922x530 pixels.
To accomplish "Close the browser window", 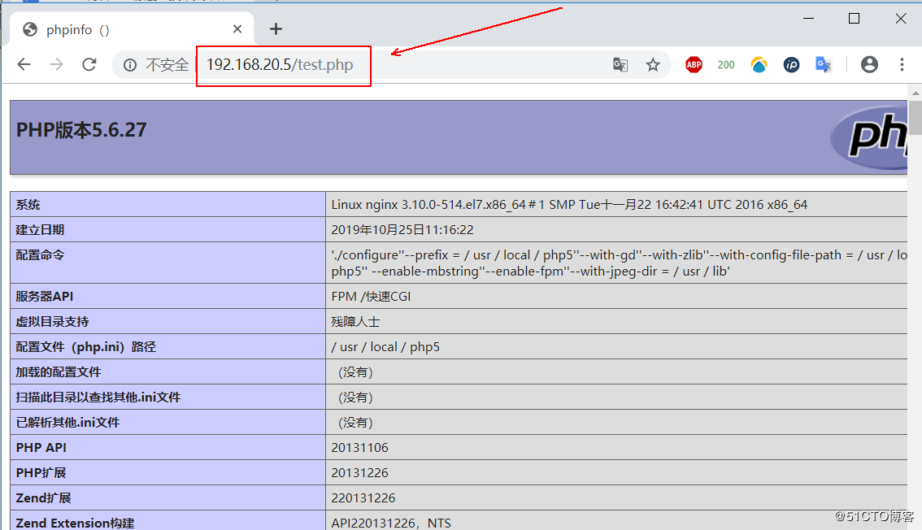I will click(x=900, y=19).
